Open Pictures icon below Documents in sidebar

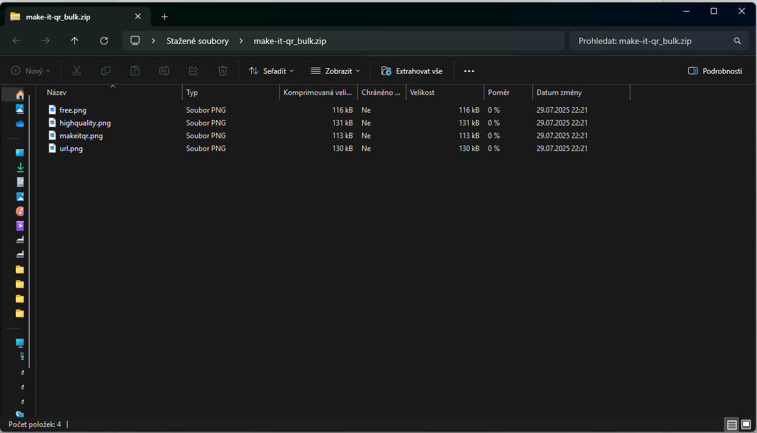coord(19,197)
